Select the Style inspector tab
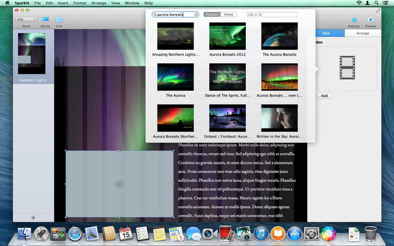Screen dimensions: 394x246 [326, 33]
